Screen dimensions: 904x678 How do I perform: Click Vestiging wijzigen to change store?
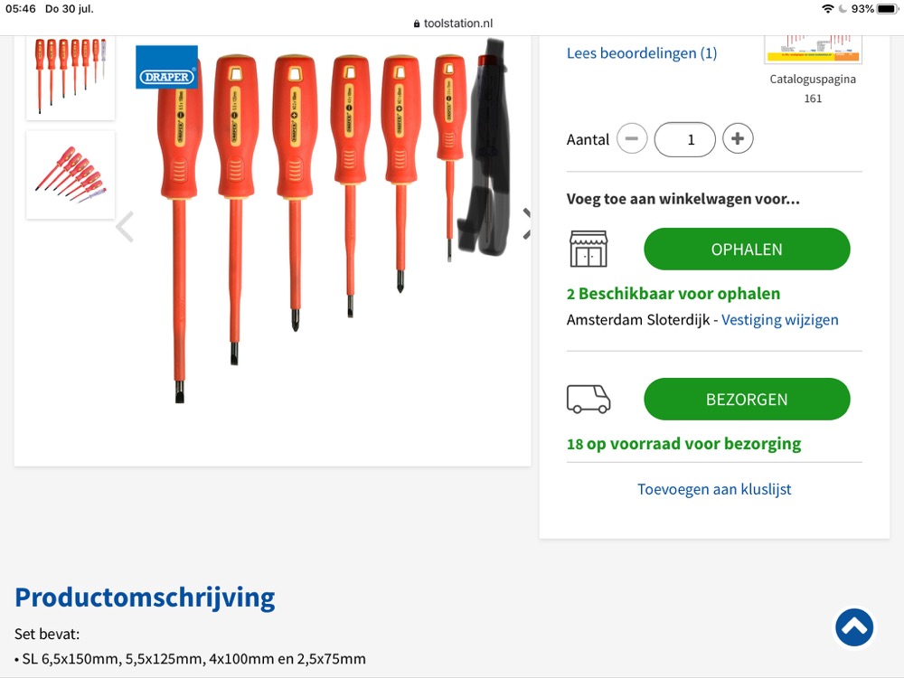pyautogui.click(x=780, y=319)
